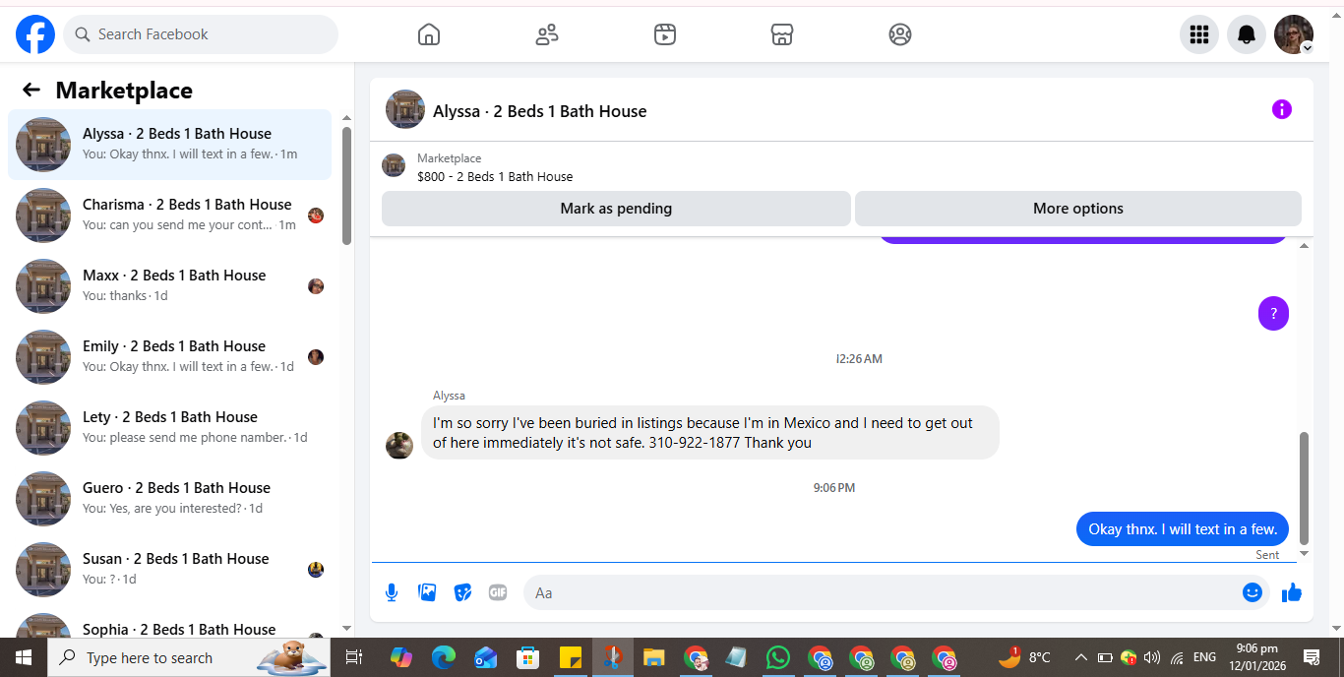The height and width of the screenshot is (677, 1344).
Task: Open the Lety conversation
Action: [169, 428]
